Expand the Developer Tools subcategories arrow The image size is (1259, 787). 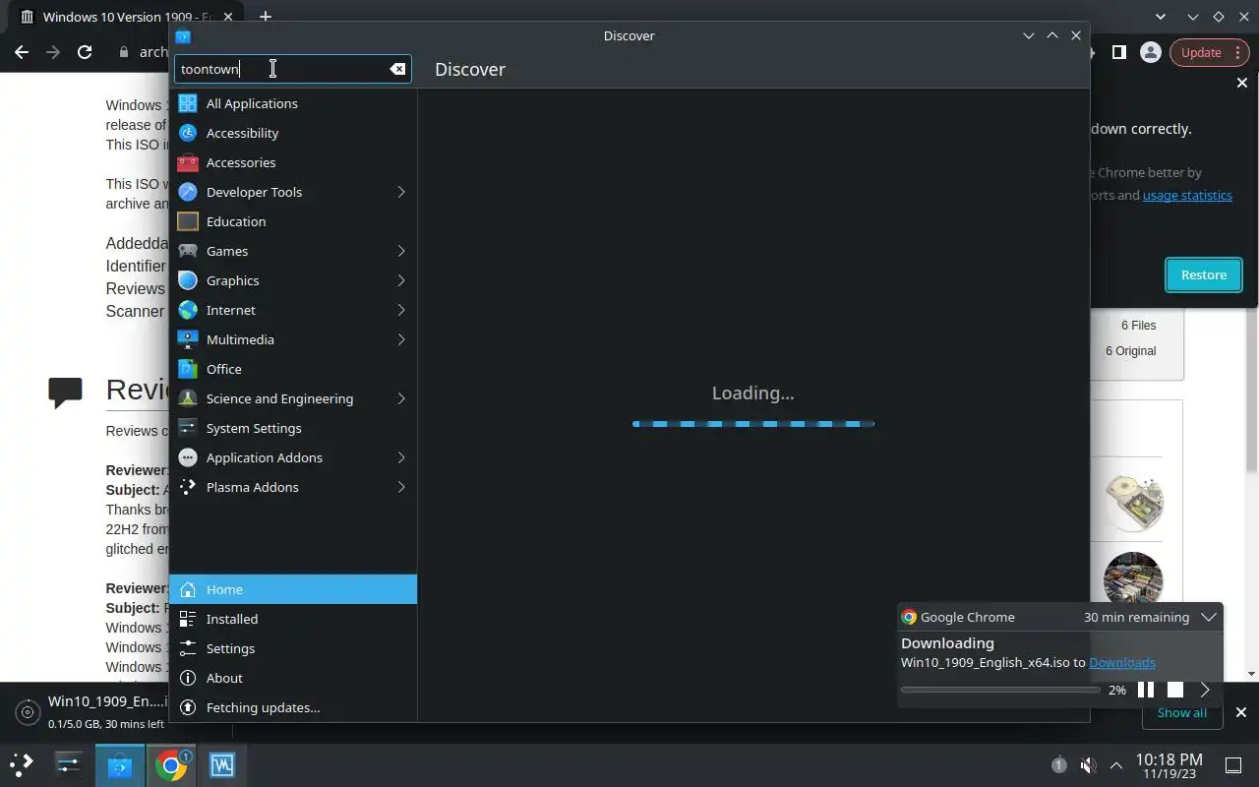click(401, 192)
